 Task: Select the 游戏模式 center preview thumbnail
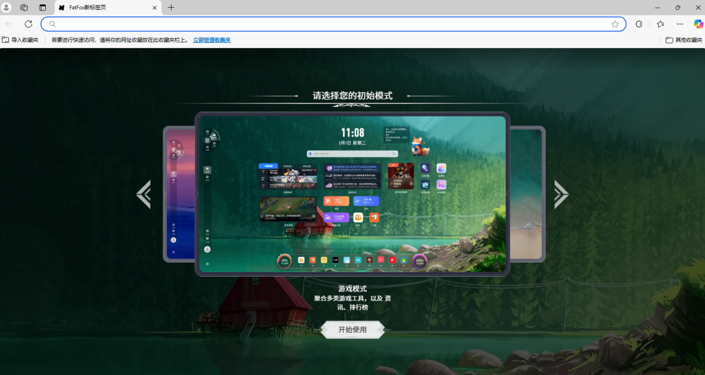352,194
